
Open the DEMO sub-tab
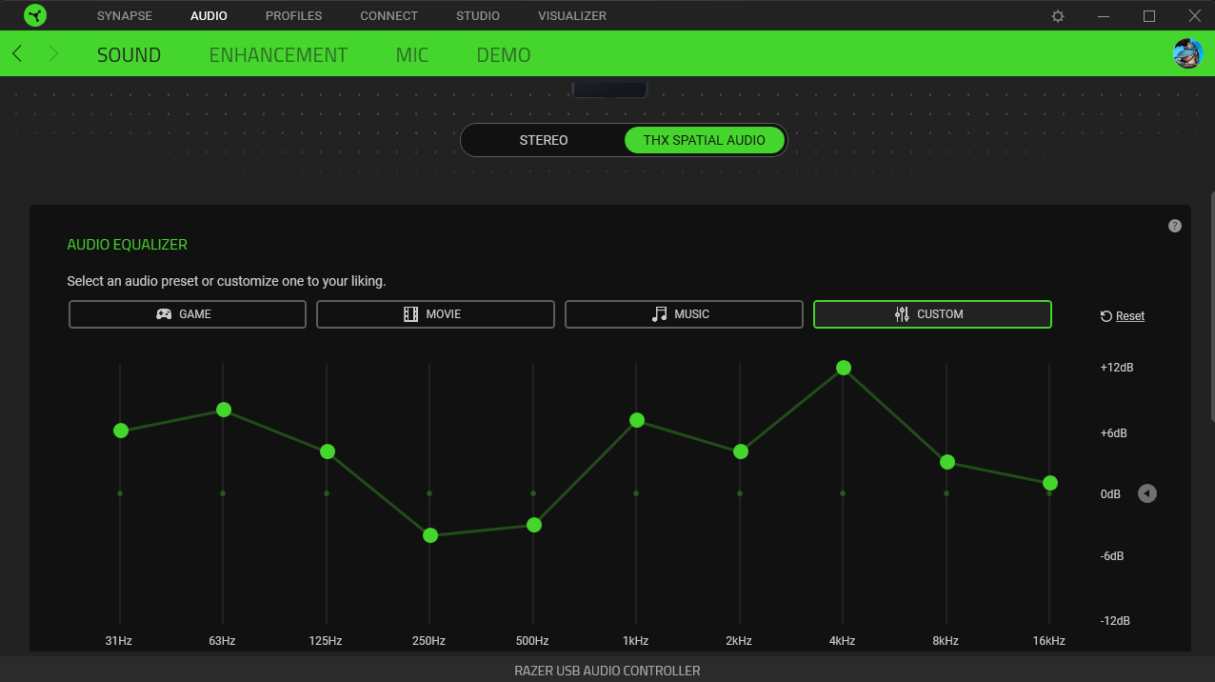click(x=504, y=55)
